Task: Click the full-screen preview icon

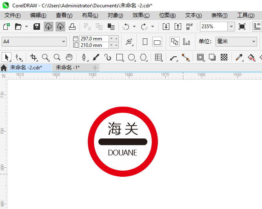Action: tap(242, 27)
